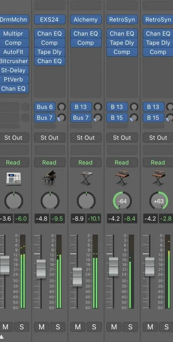Open the DrmMchn instrument slot
173x342 pixels.
click(x=14, y=20)
